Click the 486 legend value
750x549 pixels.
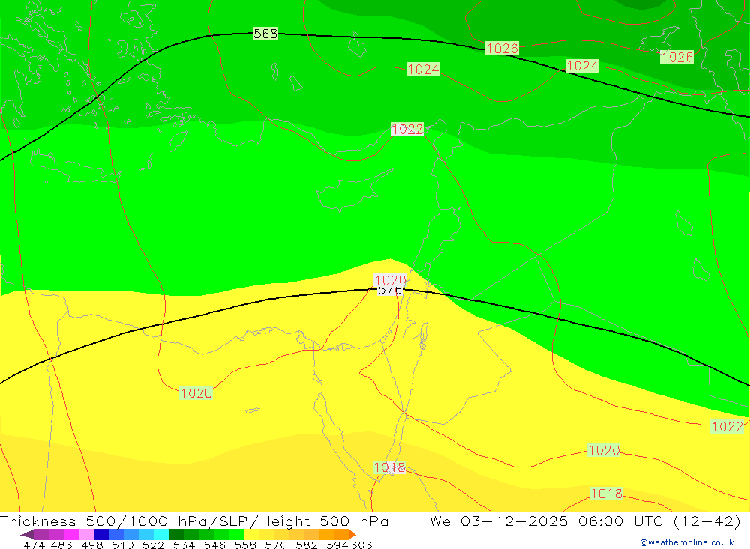pos(61,545)
